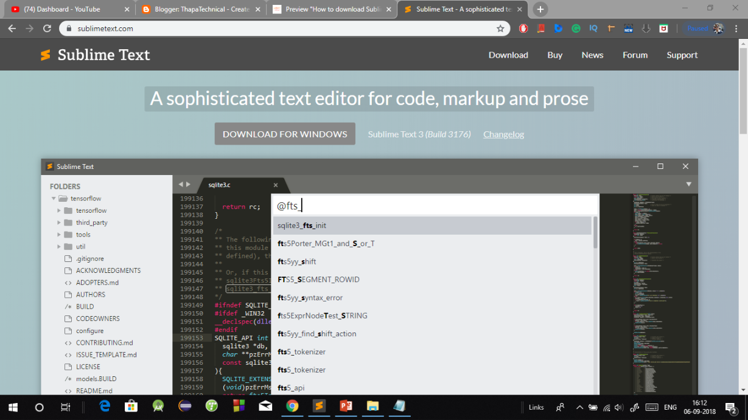Select fts5yy_syntax_error result
Image resolution: width=748 pixels, height=420 pixels.
pos(432,298)
